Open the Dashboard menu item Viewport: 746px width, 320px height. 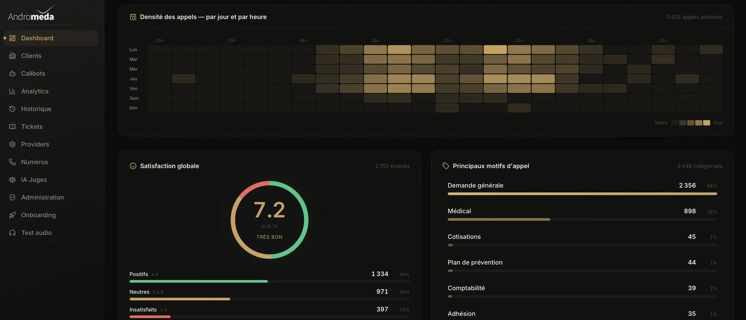pos(51,38)
